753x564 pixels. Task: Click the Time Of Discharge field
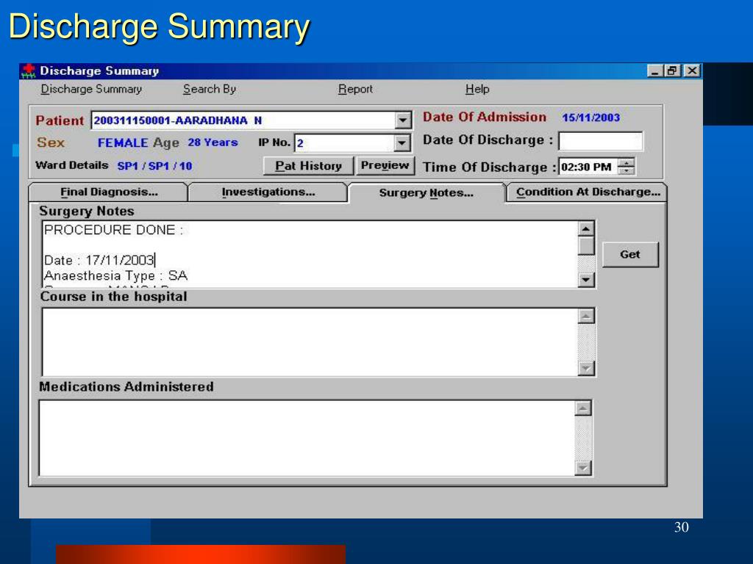pyautogui.click(x=589, y=167)
